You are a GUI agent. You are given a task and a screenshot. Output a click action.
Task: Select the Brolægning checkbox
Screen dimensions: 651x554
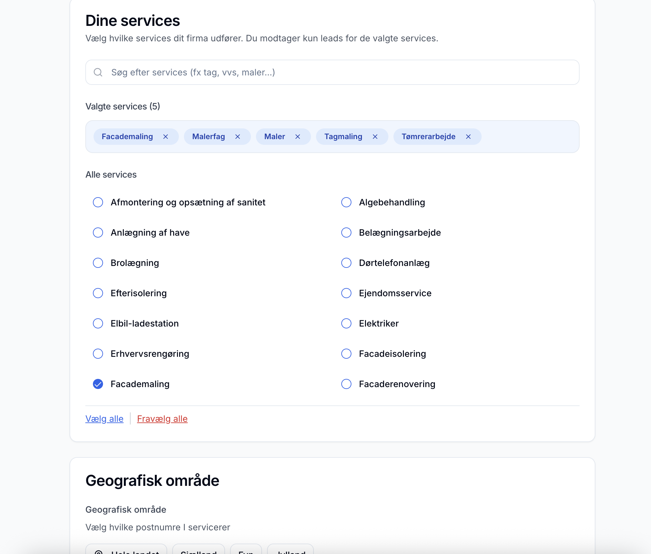click(x=98, y=263)
